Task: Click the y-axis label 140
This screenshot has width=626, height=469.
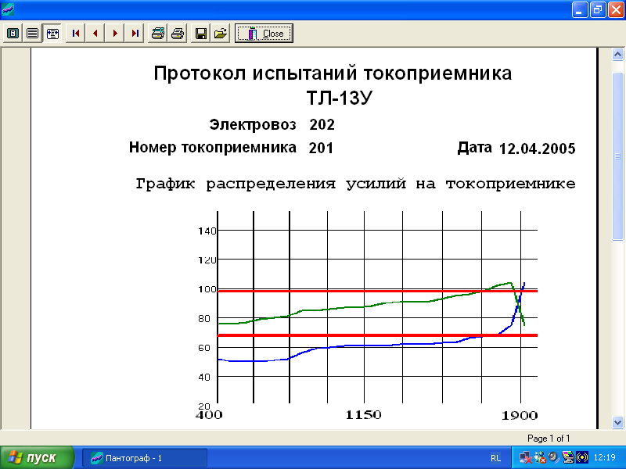Action: [x=207, y=231]
